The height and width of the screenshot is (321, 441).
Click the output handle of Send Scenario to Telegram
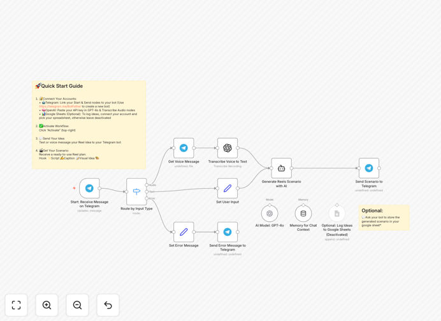click(x=379, y=168)
